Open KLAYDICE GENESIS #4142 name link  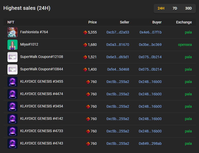42,119
